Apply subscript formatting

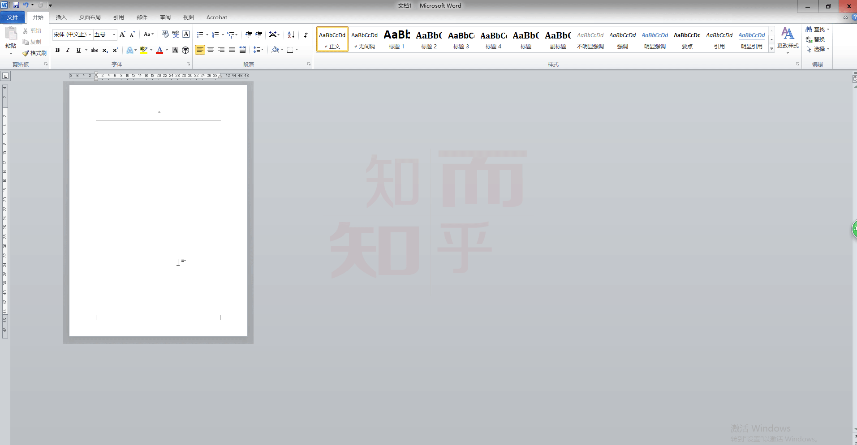(105, 50)
